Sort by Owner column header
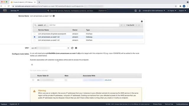 pyautogui.click(x=75, y=30)
